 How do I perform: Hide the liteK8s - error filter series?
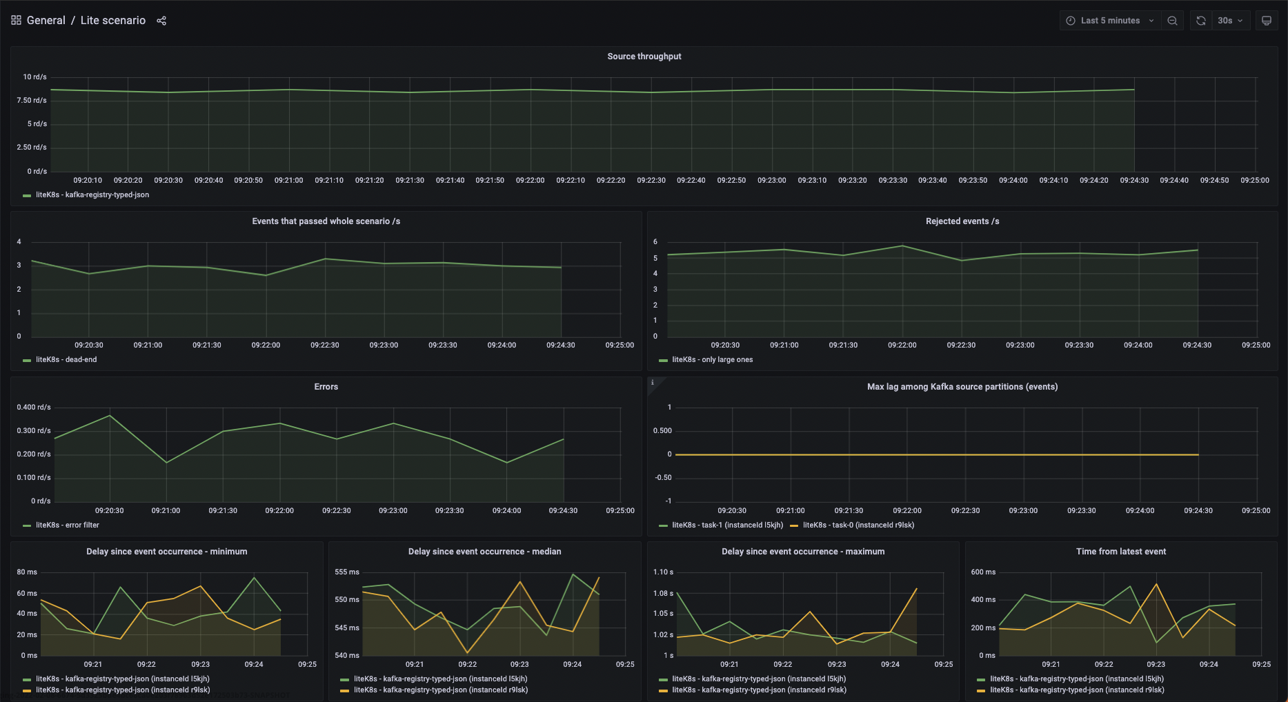[x=68, y=525]
